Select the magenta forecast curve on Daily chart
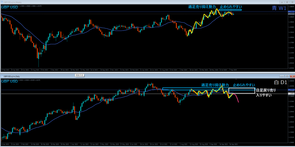The height and width of the screenshot is (147, 295). point(237,98)
